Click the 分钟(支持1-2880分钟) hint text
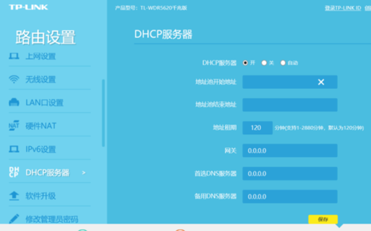Image resolution: width=371 pixels, height=231 pixels. (319, 128)
